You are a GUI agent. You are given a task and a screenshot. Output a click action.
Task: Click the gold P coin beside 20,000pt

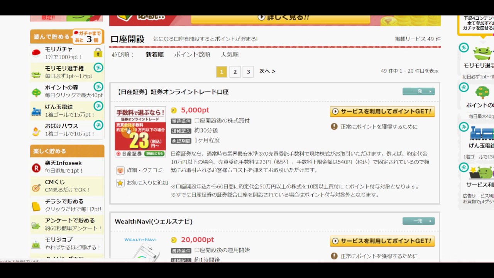174,240
